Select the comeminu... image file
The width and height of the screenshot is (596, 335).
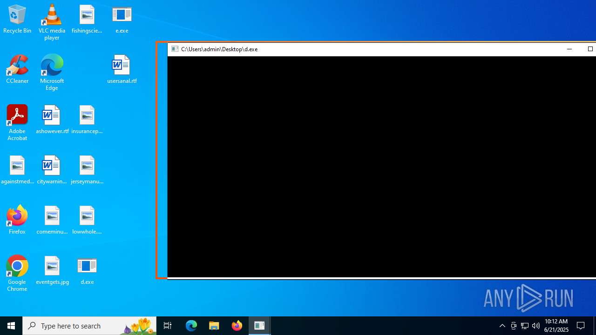click(x=52, y=220)
